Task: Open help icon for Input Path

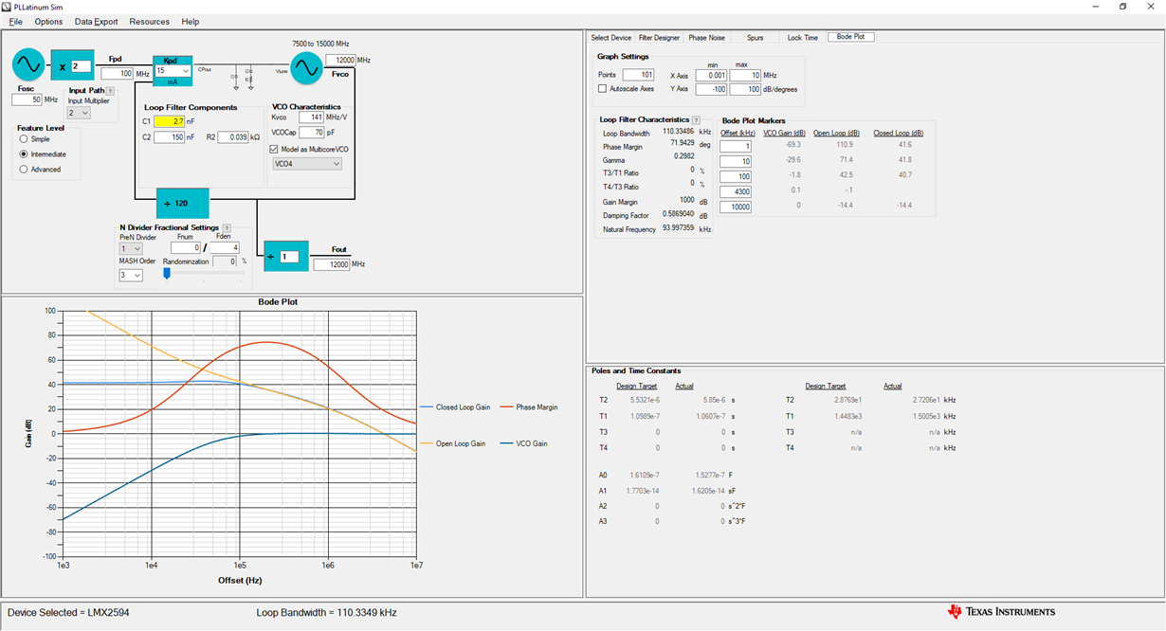Action: (x=109, y=91)
